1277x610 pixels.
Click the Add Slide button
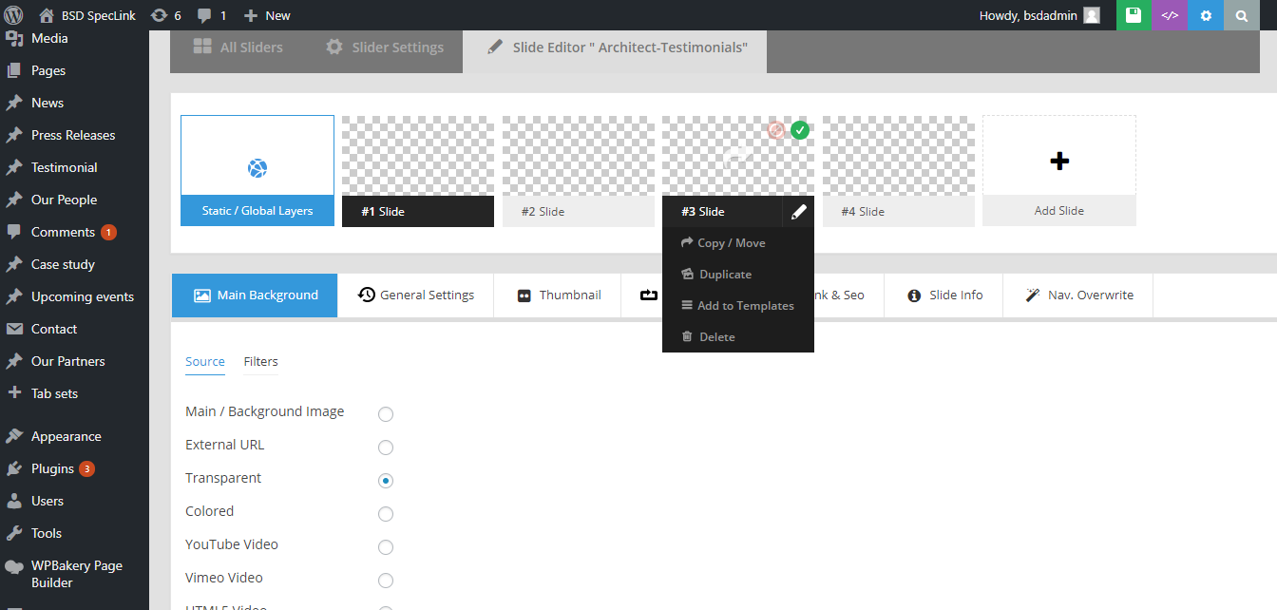[1058, 171]
